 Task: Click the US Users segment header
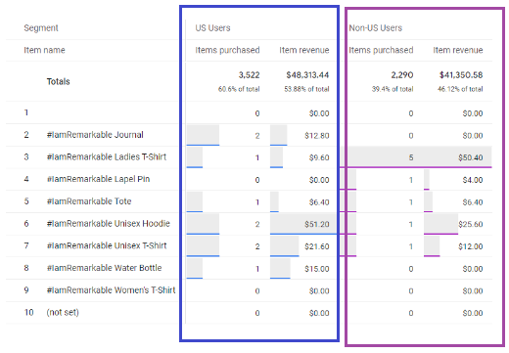coord(212,28)
